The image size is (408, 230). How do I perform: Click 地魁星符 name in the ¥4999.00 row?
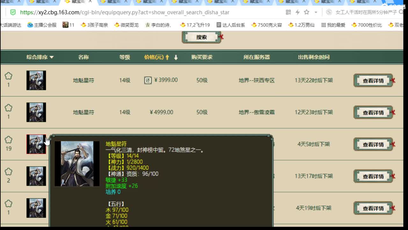tap(84, 112)
